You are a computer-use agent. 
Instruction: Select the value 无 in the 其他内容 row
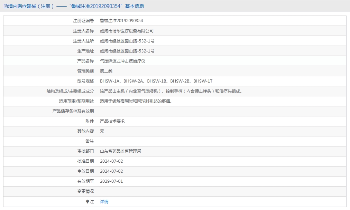[102, 131]
